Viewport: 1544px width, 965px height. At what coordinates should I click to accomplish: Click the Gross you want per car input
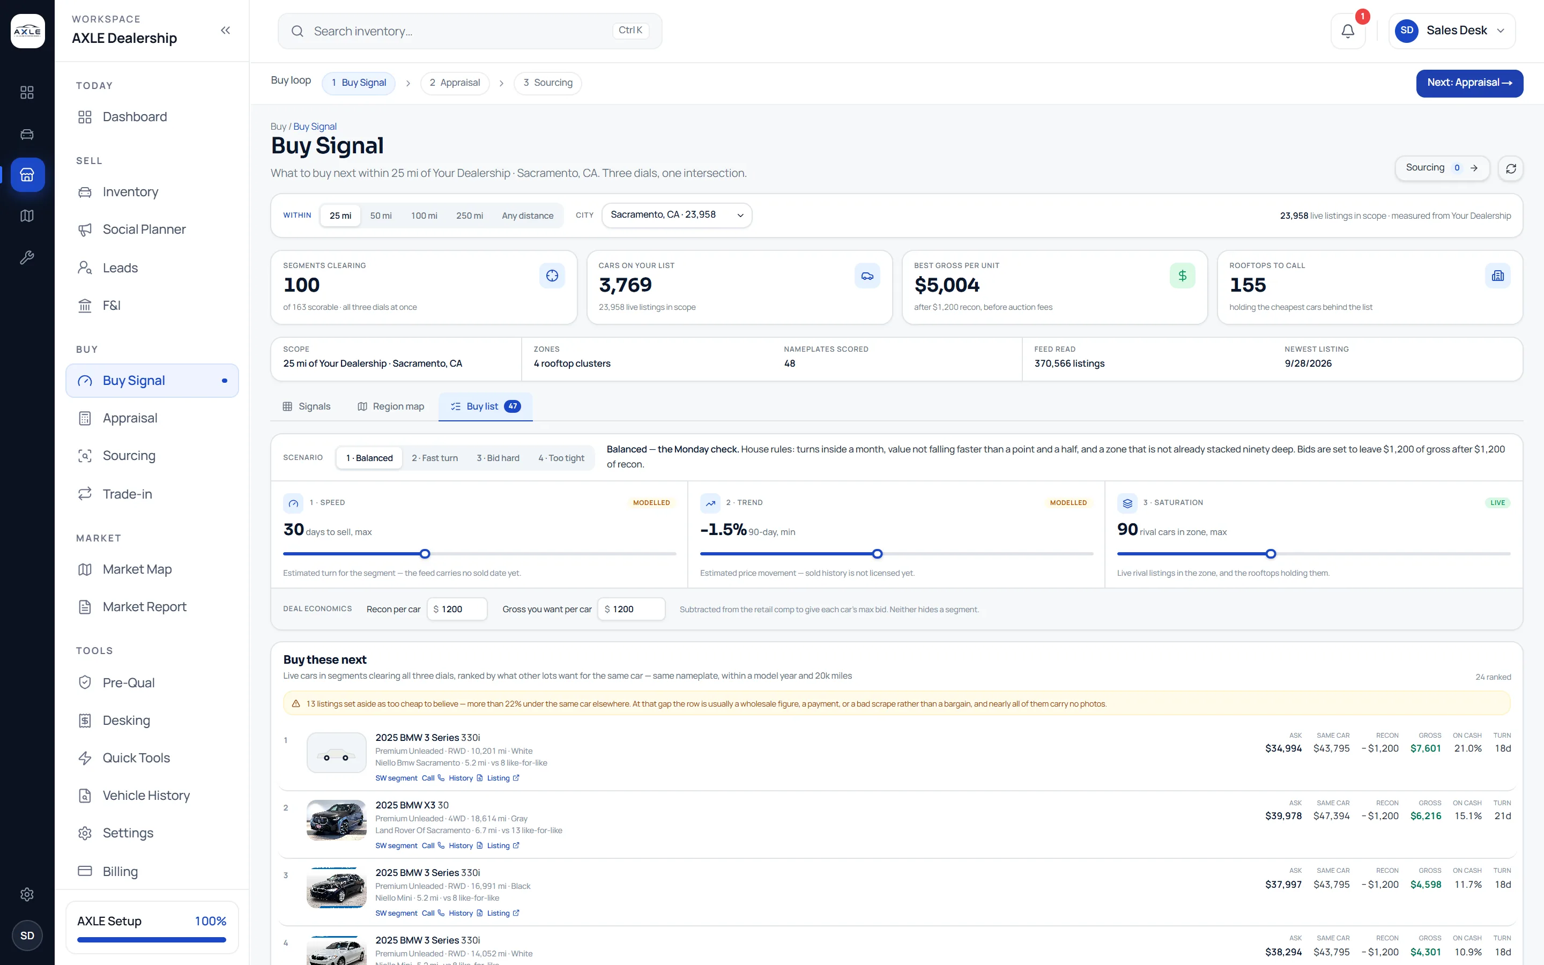631,609
